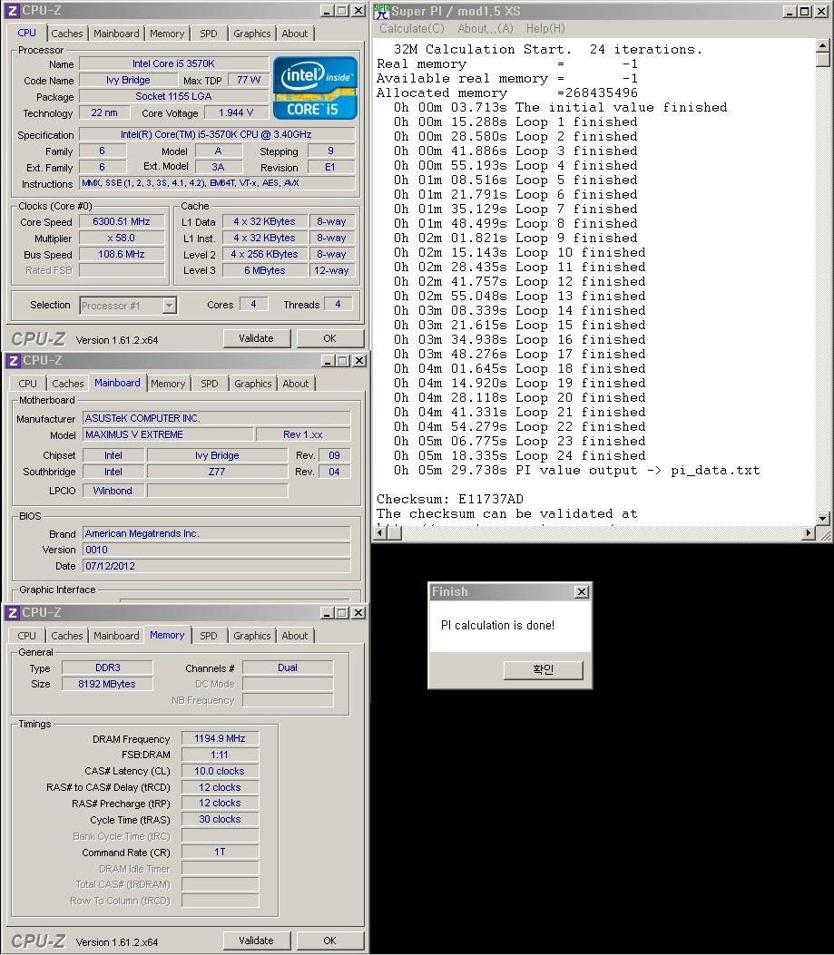The height and width of the screenshot is (955, 834).
Task: Maximize the Super PI window
Action: (805, 11)
